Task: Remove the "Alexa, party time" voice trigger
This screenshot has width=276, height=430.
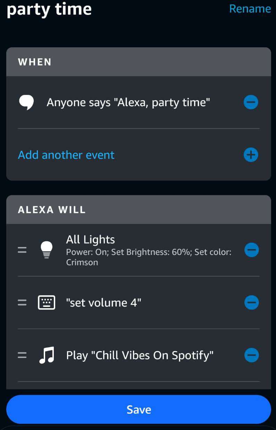Action: [251, 103]
